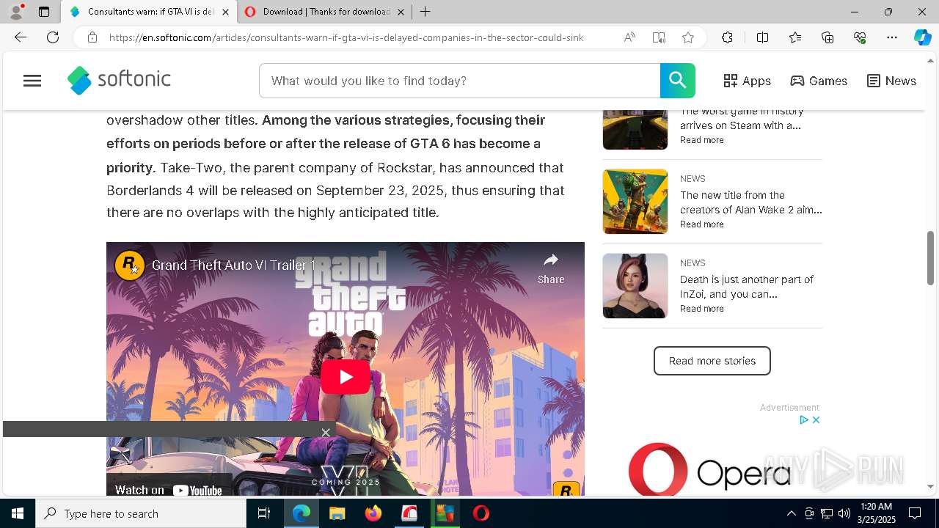The height and width of the screenshot is (528, 939).
Task: Open Tab actions menu icon
Action: (44, 12)
